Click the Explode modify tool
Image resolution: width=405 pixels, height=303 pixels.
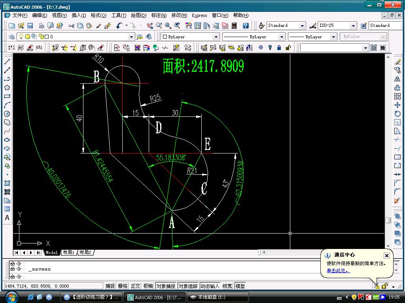pyautogui.click(x=397, y=200)
